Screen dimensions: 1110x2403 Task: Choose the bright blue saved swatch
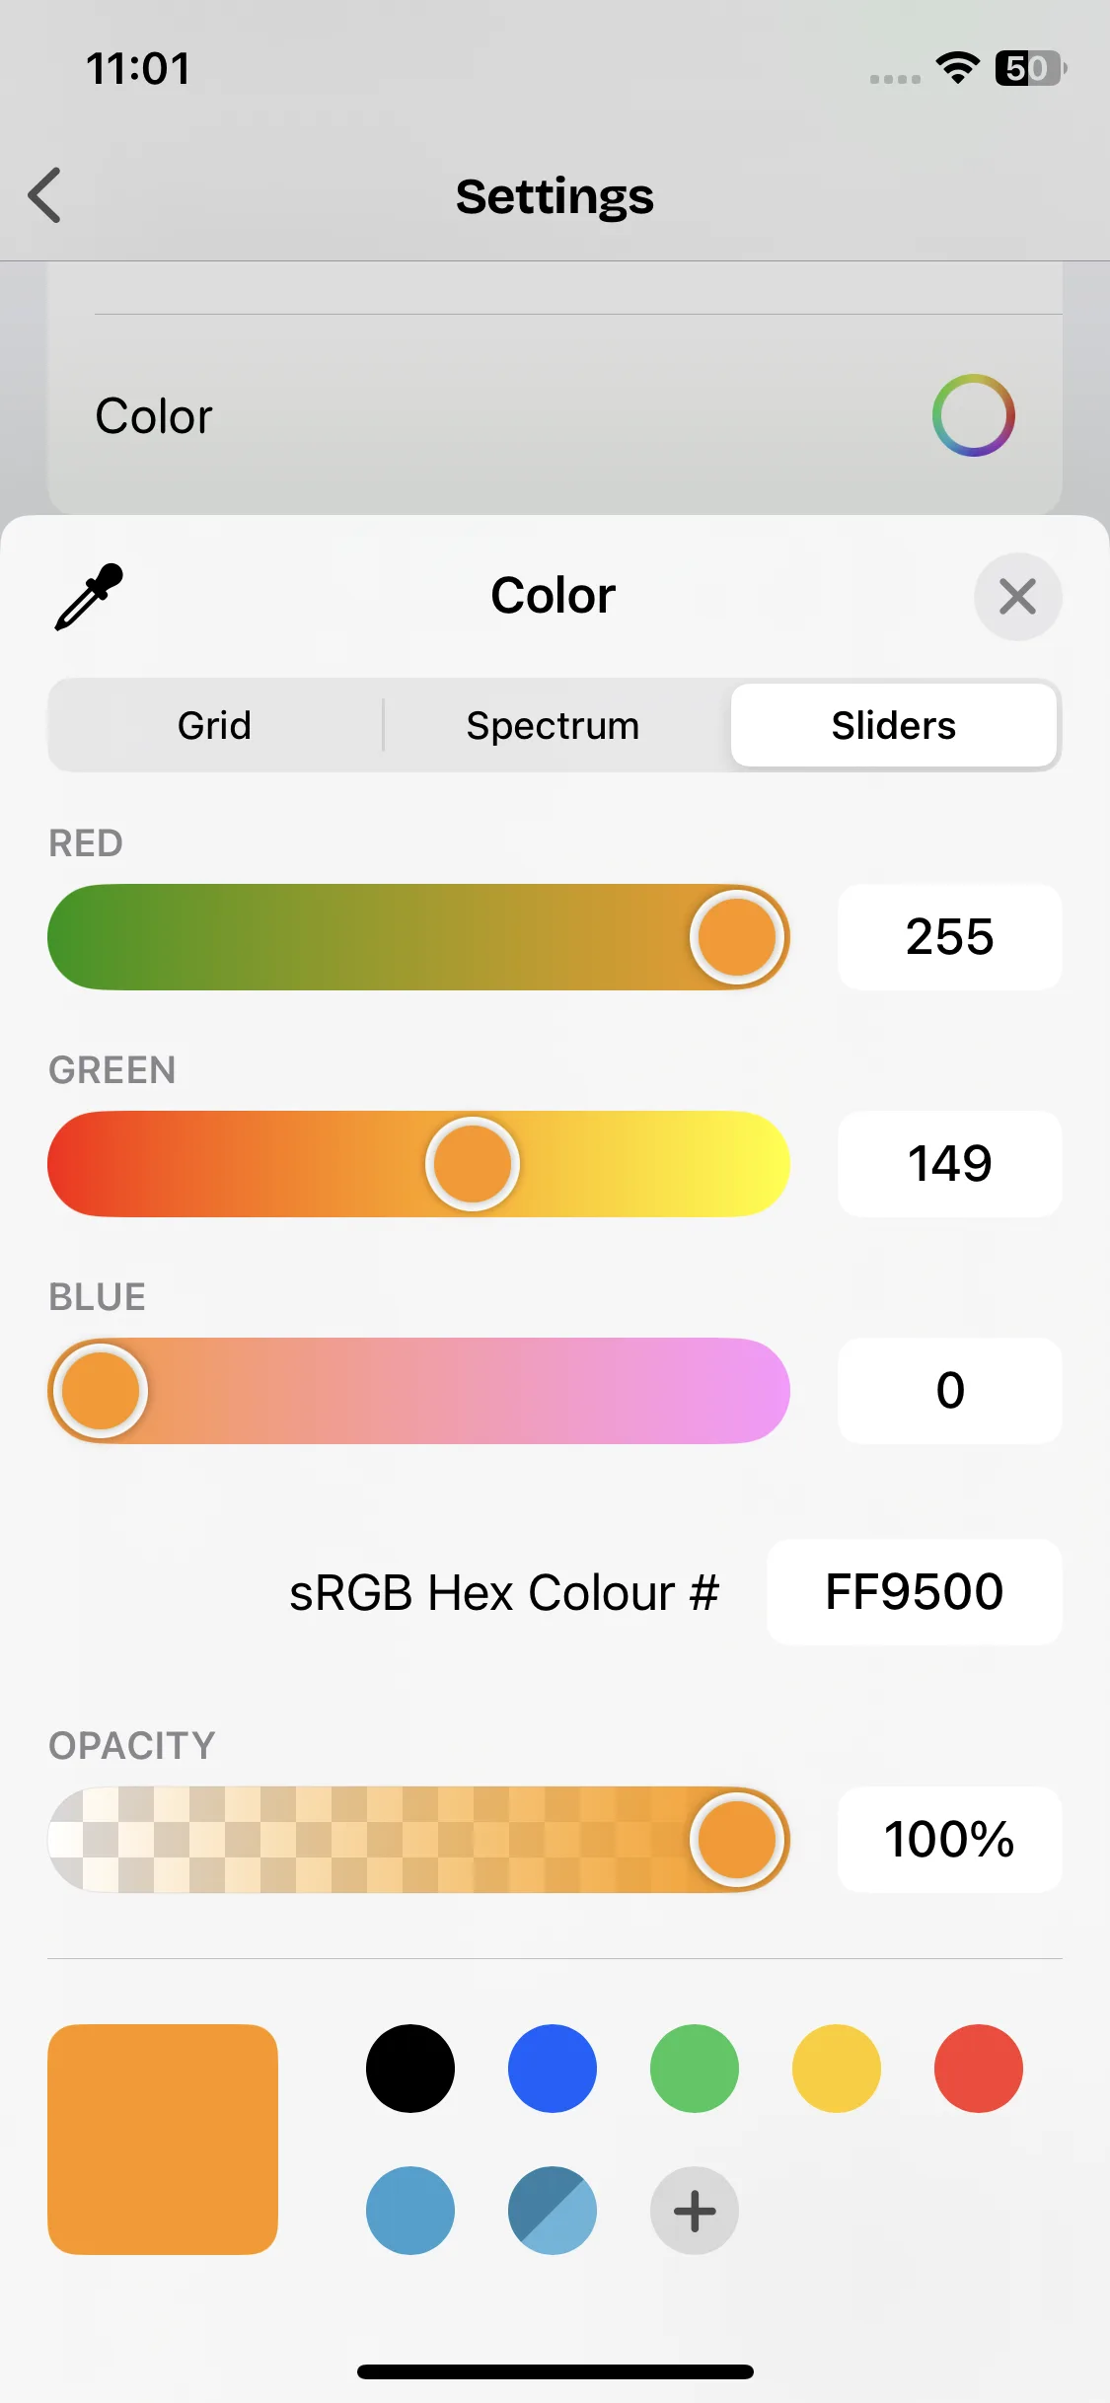[553, 2069]
